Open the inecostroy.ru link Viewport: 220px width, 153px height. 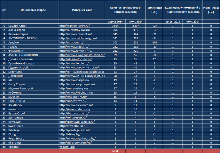[x=73, y=101]
